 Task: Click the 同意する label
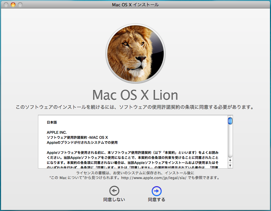[x=157, y=200]
